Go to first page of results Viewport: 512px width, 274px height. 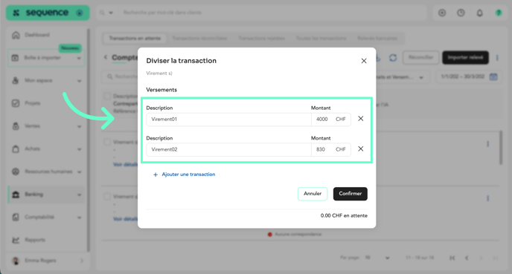click(452, 258)
